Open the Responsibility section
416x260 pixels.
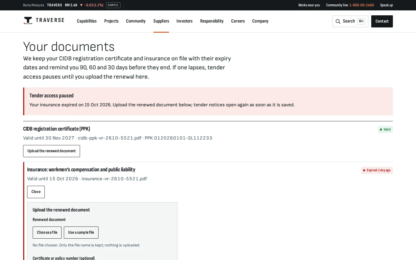(212, 21)
